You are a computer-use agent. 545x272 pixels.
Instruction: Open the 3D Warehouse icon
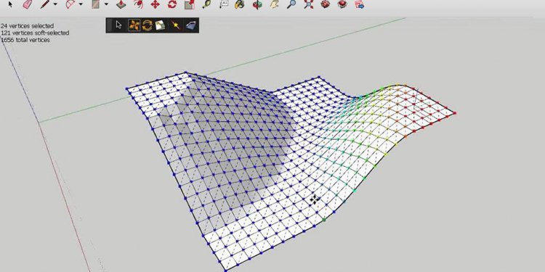click(x=326, y=4)
